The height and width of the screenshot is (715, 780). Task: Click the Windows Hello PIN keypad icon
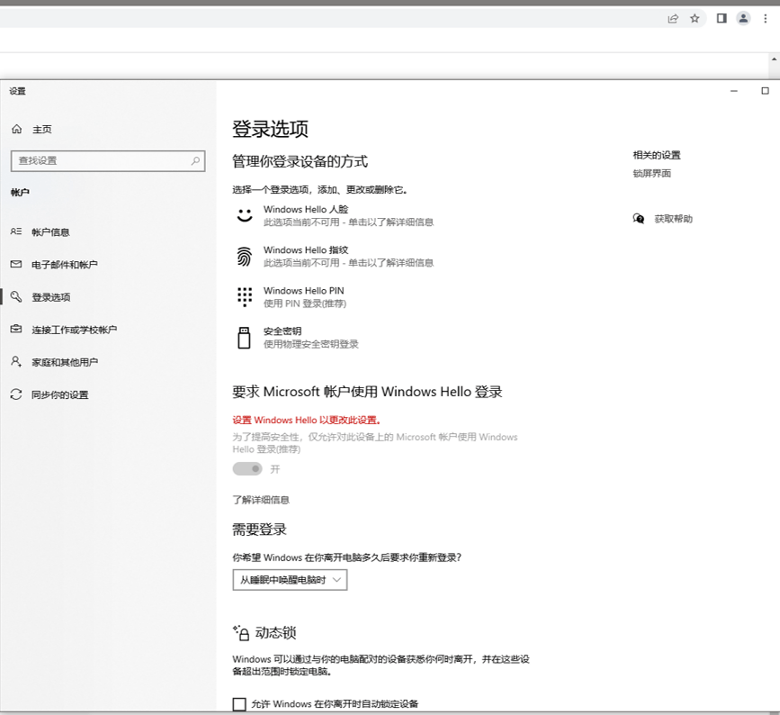pos(244,297)
